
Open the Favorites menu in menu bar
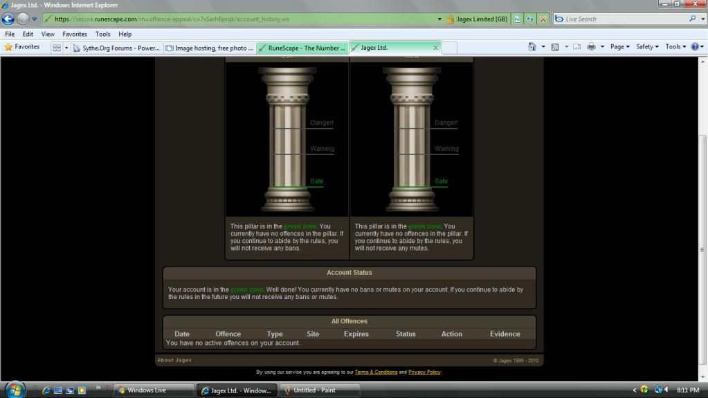point(75,34)
